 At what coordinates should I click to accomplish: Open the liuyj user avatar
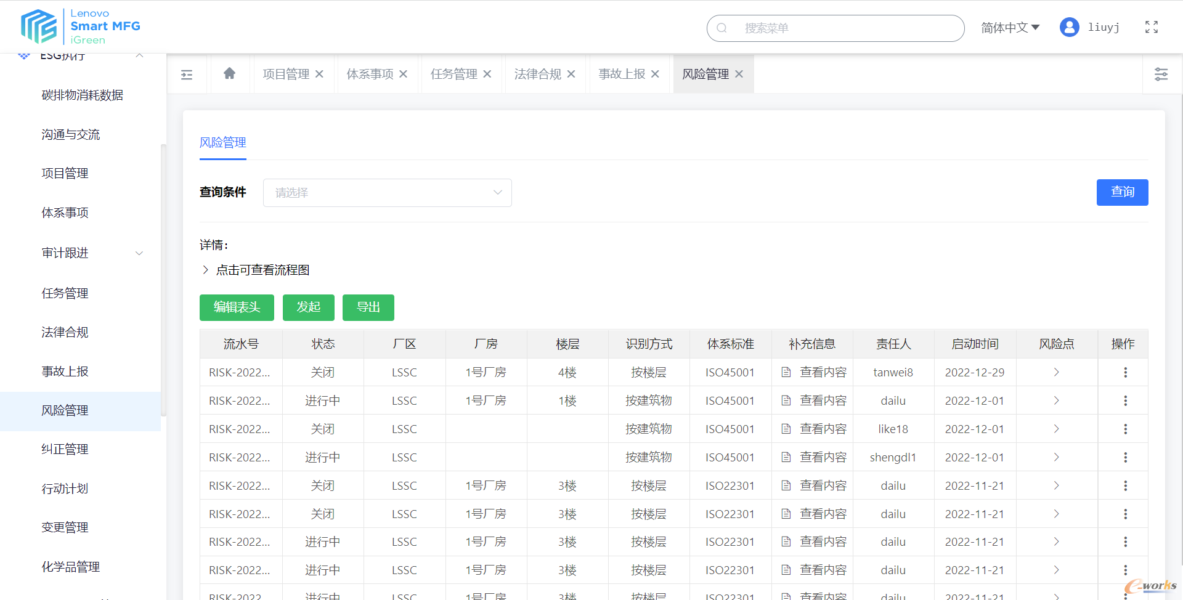click(1070, 27)
